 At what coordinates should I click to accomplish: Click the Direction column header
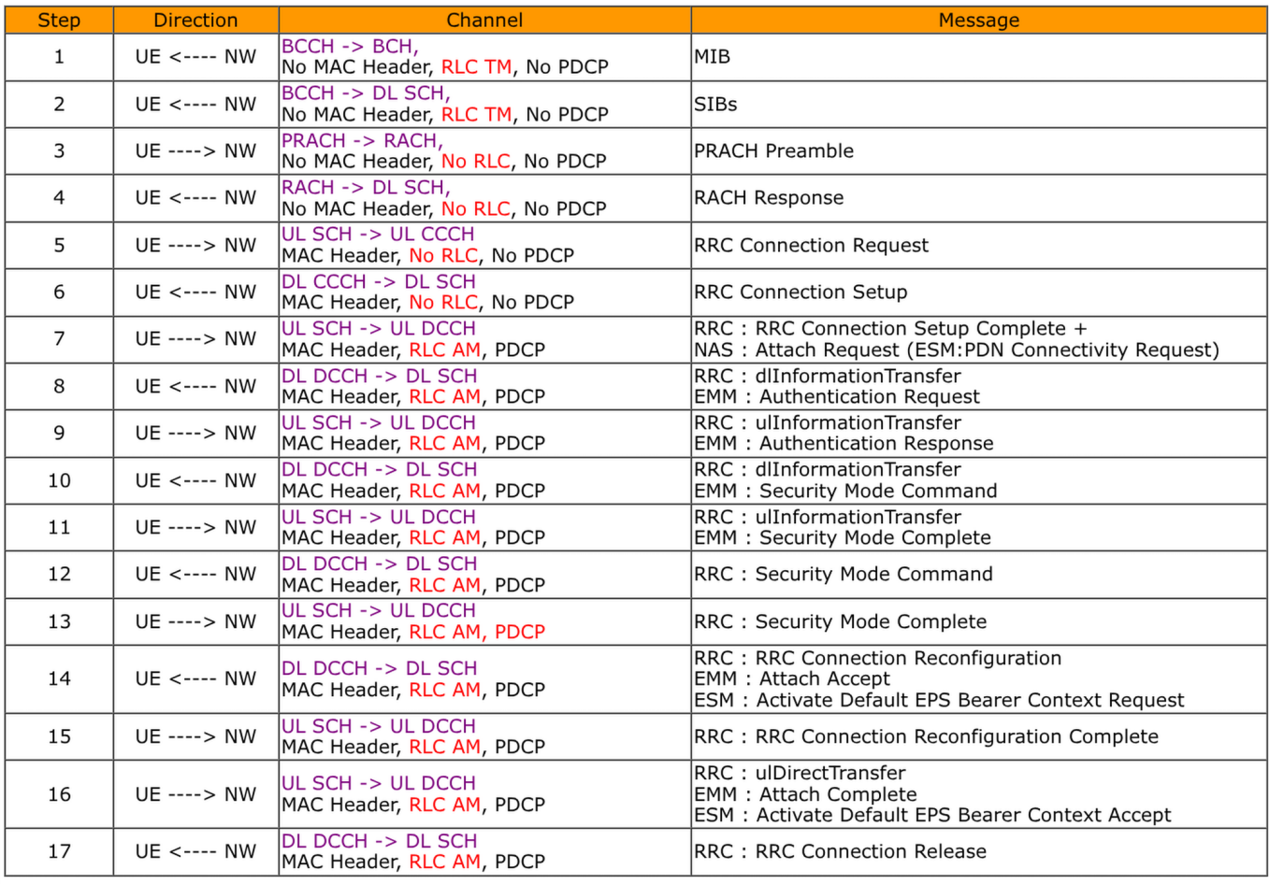[195, 21]
